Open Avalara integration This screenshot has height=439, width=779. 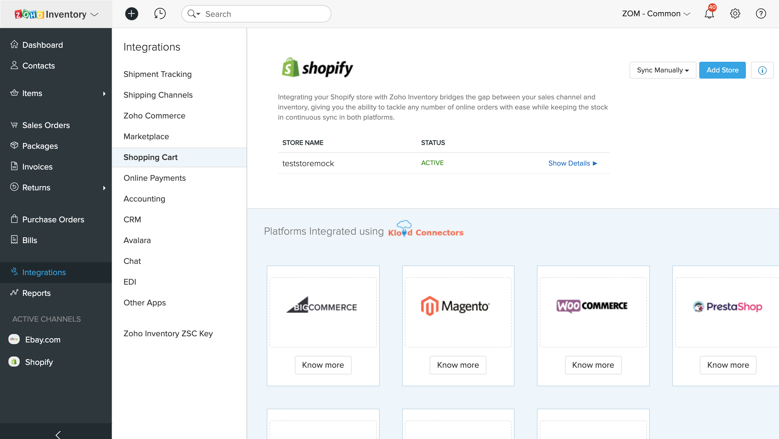(x=137, y=240)
